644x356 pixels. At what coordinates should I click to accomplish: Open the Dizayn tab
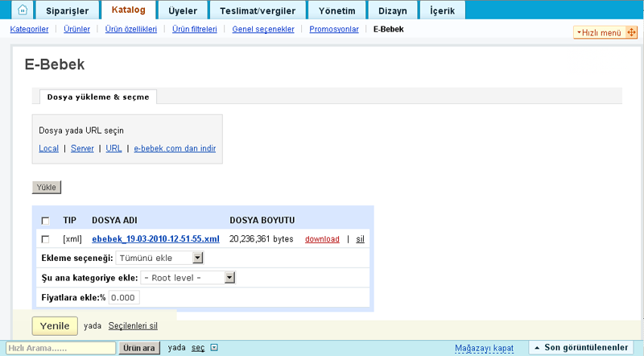pos(393,10)
